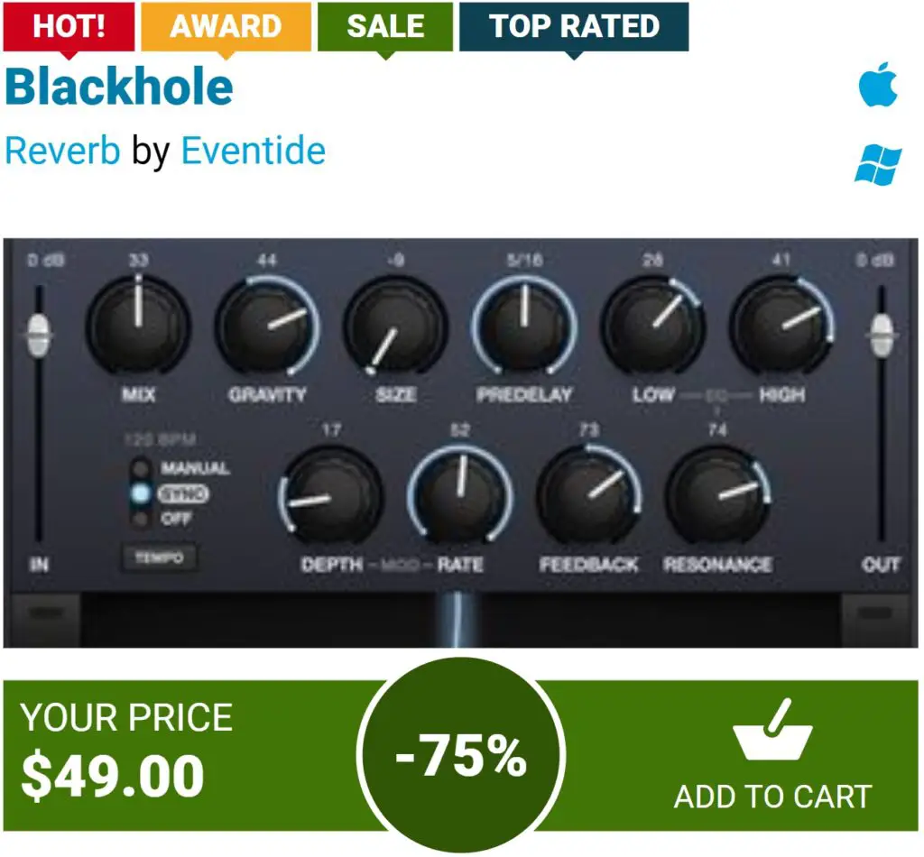Click the Size knob
924x857 pixels.
(395, 325)
